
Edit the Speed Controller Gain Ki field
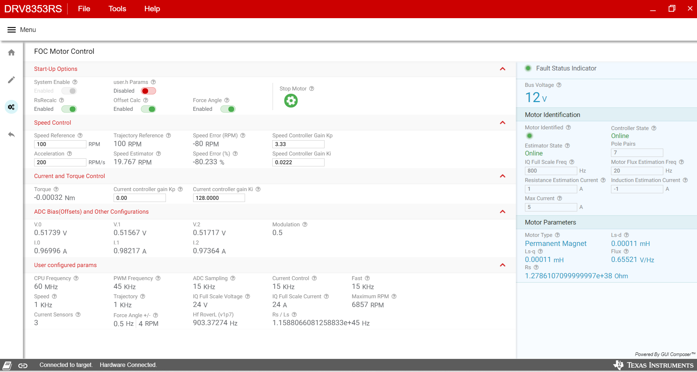click(x=298, y=162)
